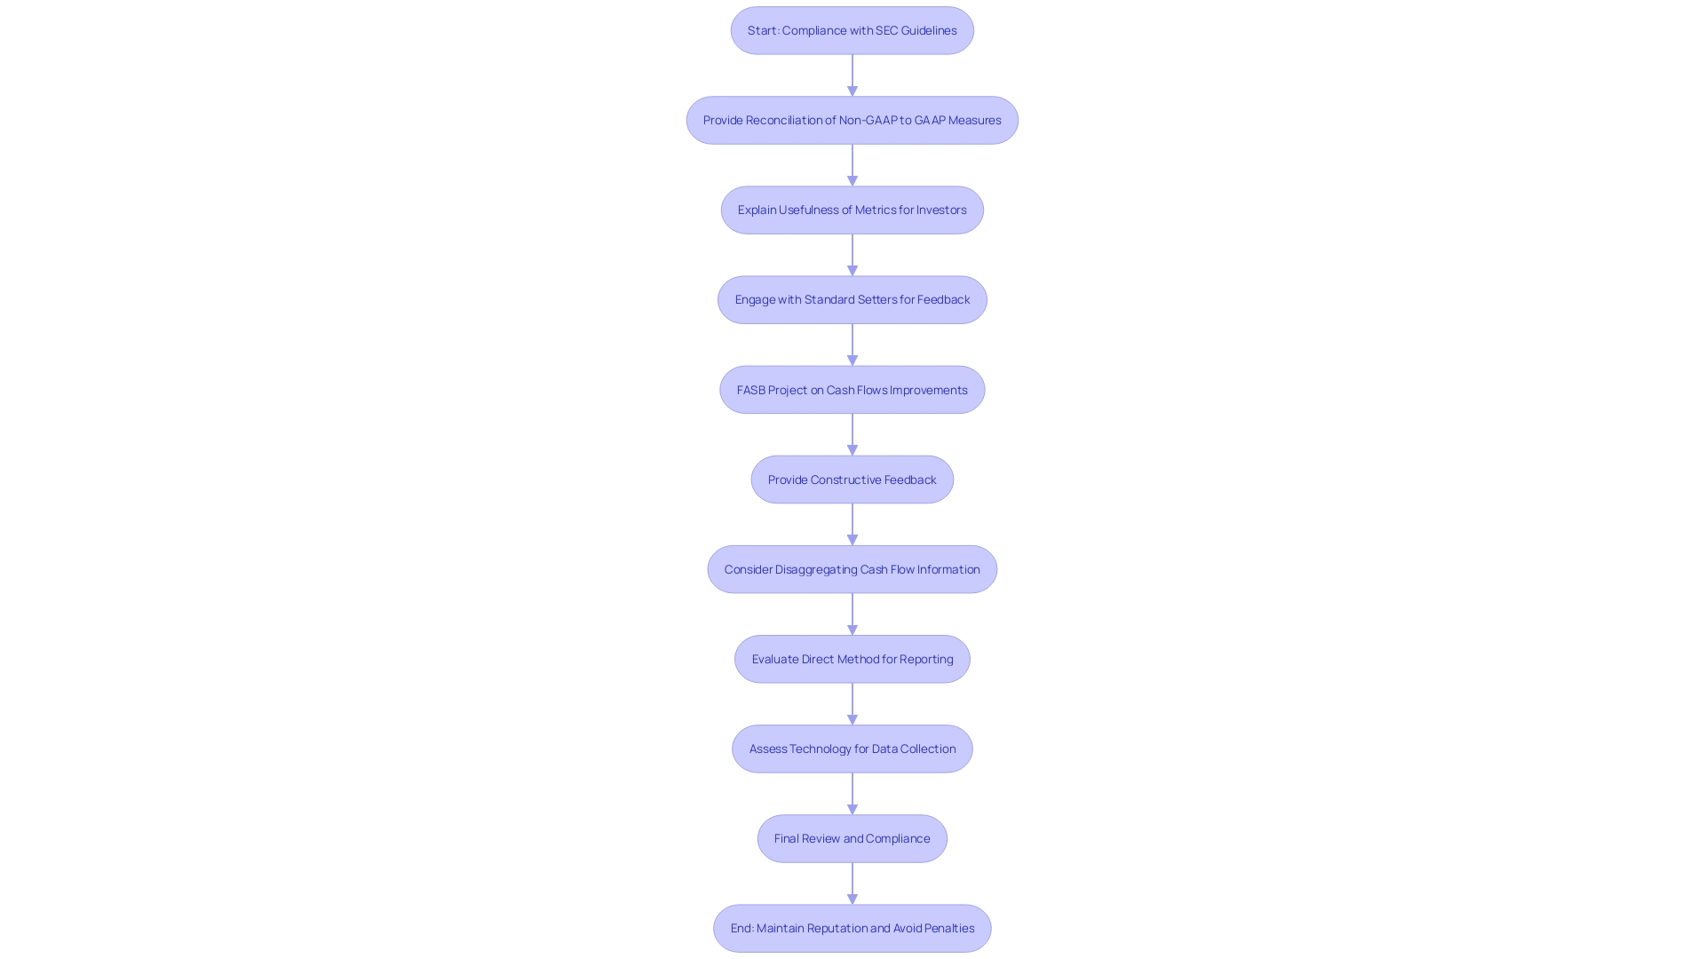The width and height of the screenshot is (1705, 959).
Task: Toggle visibility of Consider Disaggregating node
Action: click(x=852, y=569)
